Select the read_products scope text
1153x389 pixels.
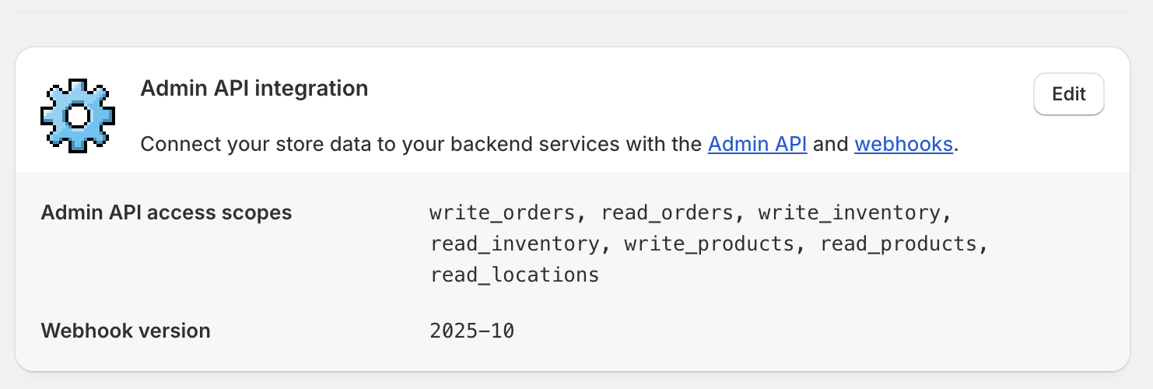(x=899, y=244)
